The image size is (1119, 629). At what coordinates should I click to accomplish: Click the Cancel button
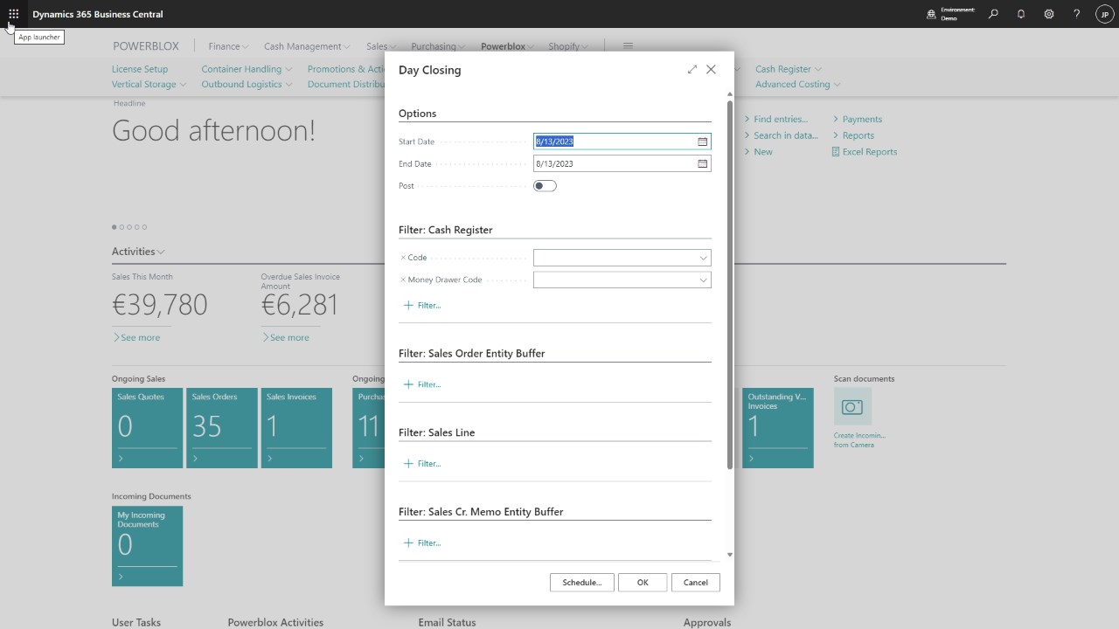tap(696, 583)
